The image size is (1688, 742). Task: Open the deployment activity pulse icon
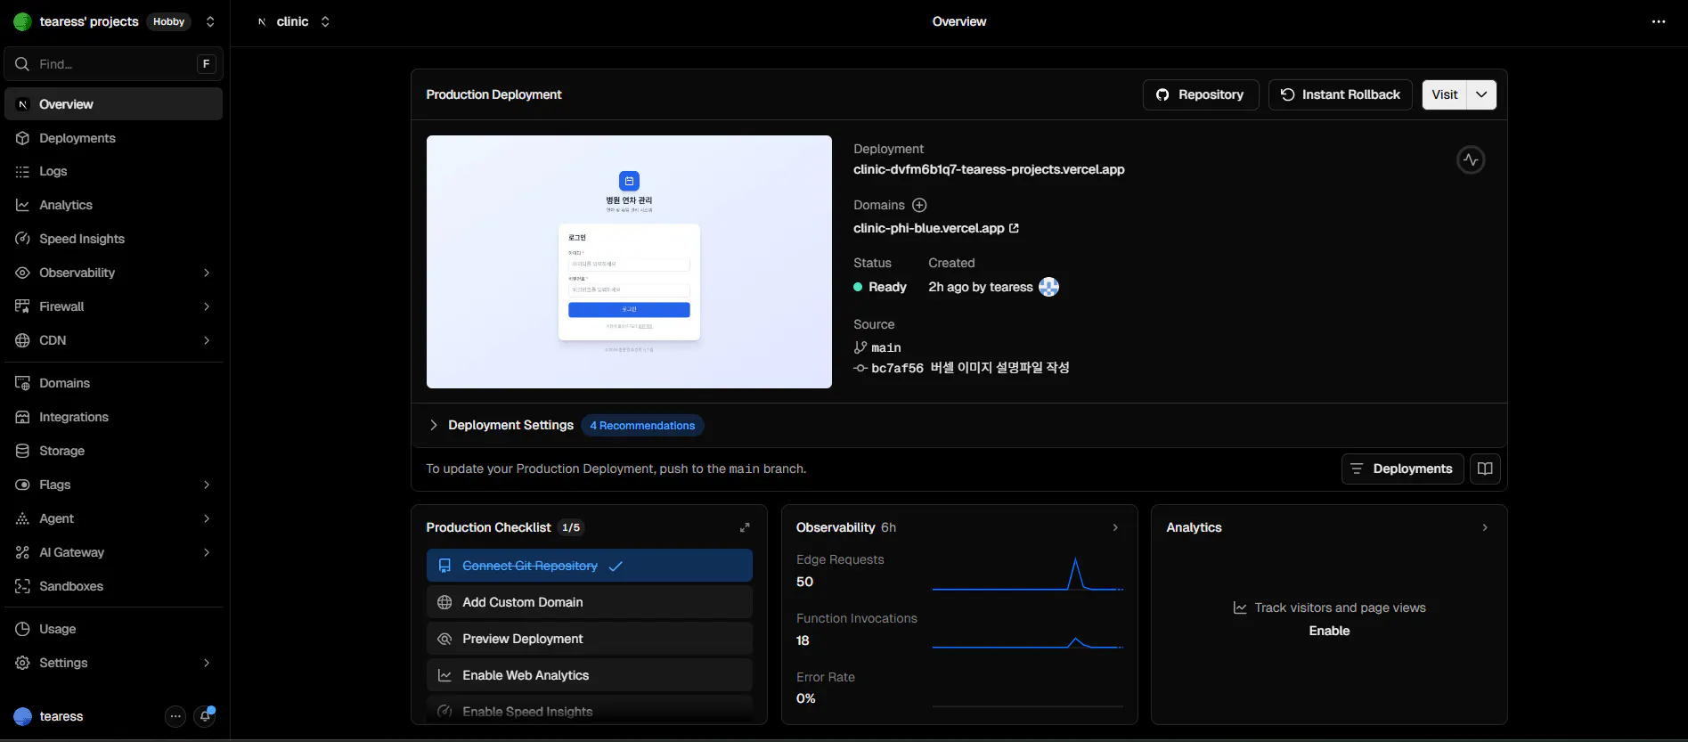click(1471, 160)
